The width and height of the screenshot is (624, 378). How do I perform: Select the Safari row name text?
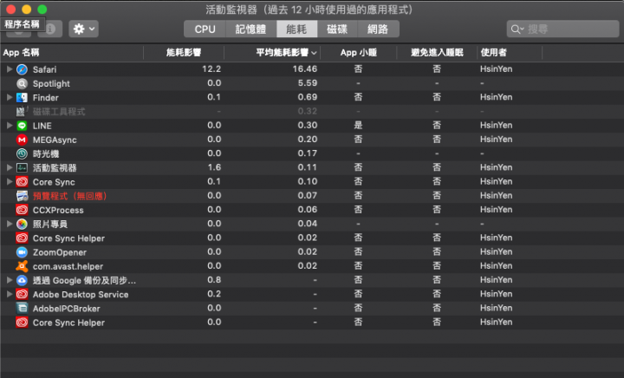coord(44,69)
